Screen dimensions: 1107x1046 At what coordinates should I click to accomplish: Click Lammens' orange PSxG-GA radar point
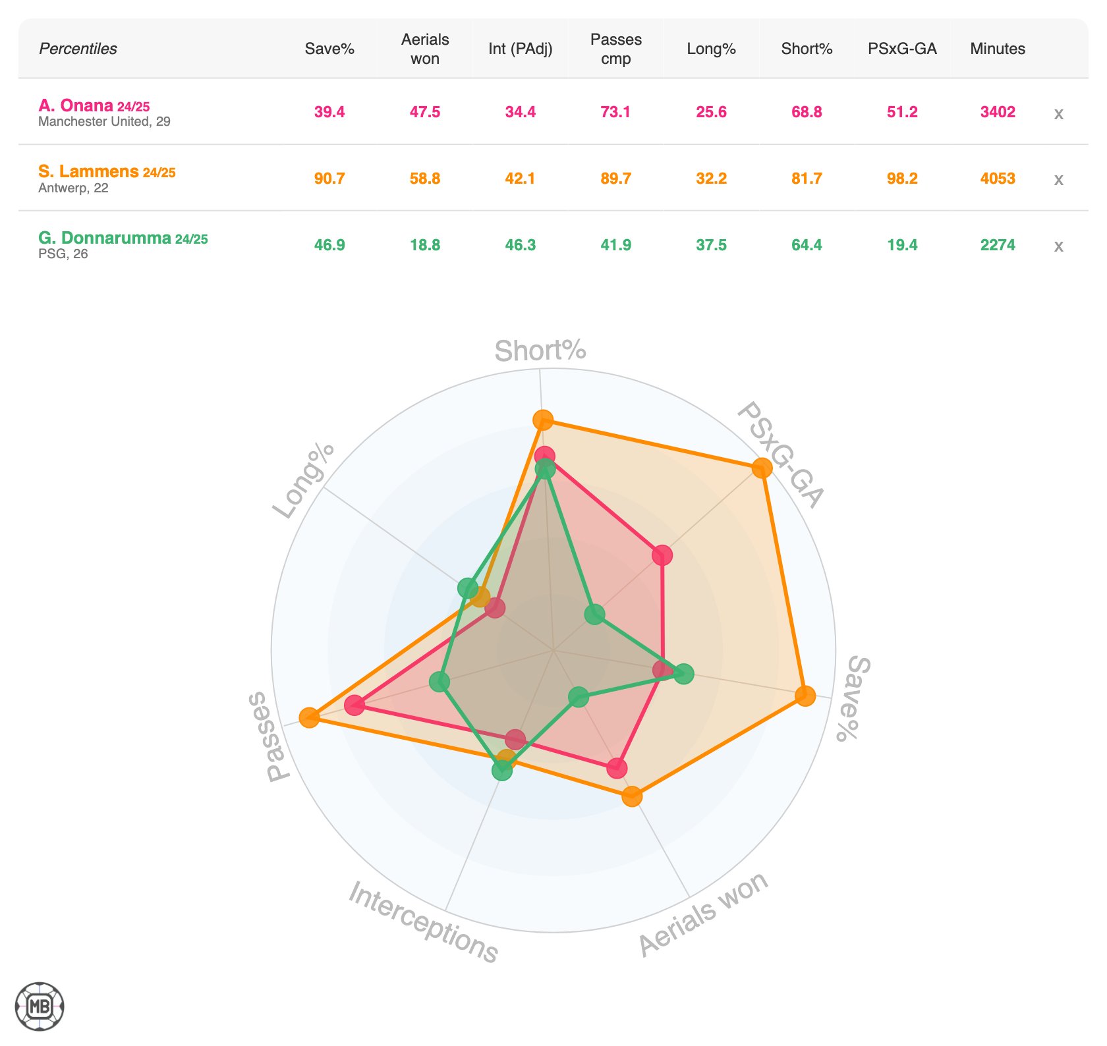(762, 468)
